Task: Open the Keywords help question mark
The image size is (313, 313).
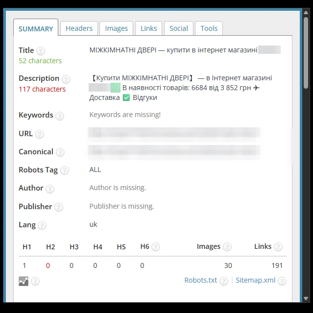Action: click(x=60, y=116)
